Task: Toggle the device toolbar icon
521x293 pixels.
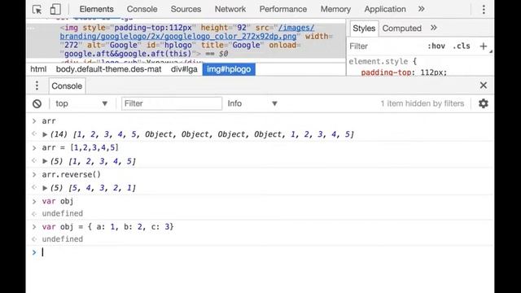Action: (55, 9)
